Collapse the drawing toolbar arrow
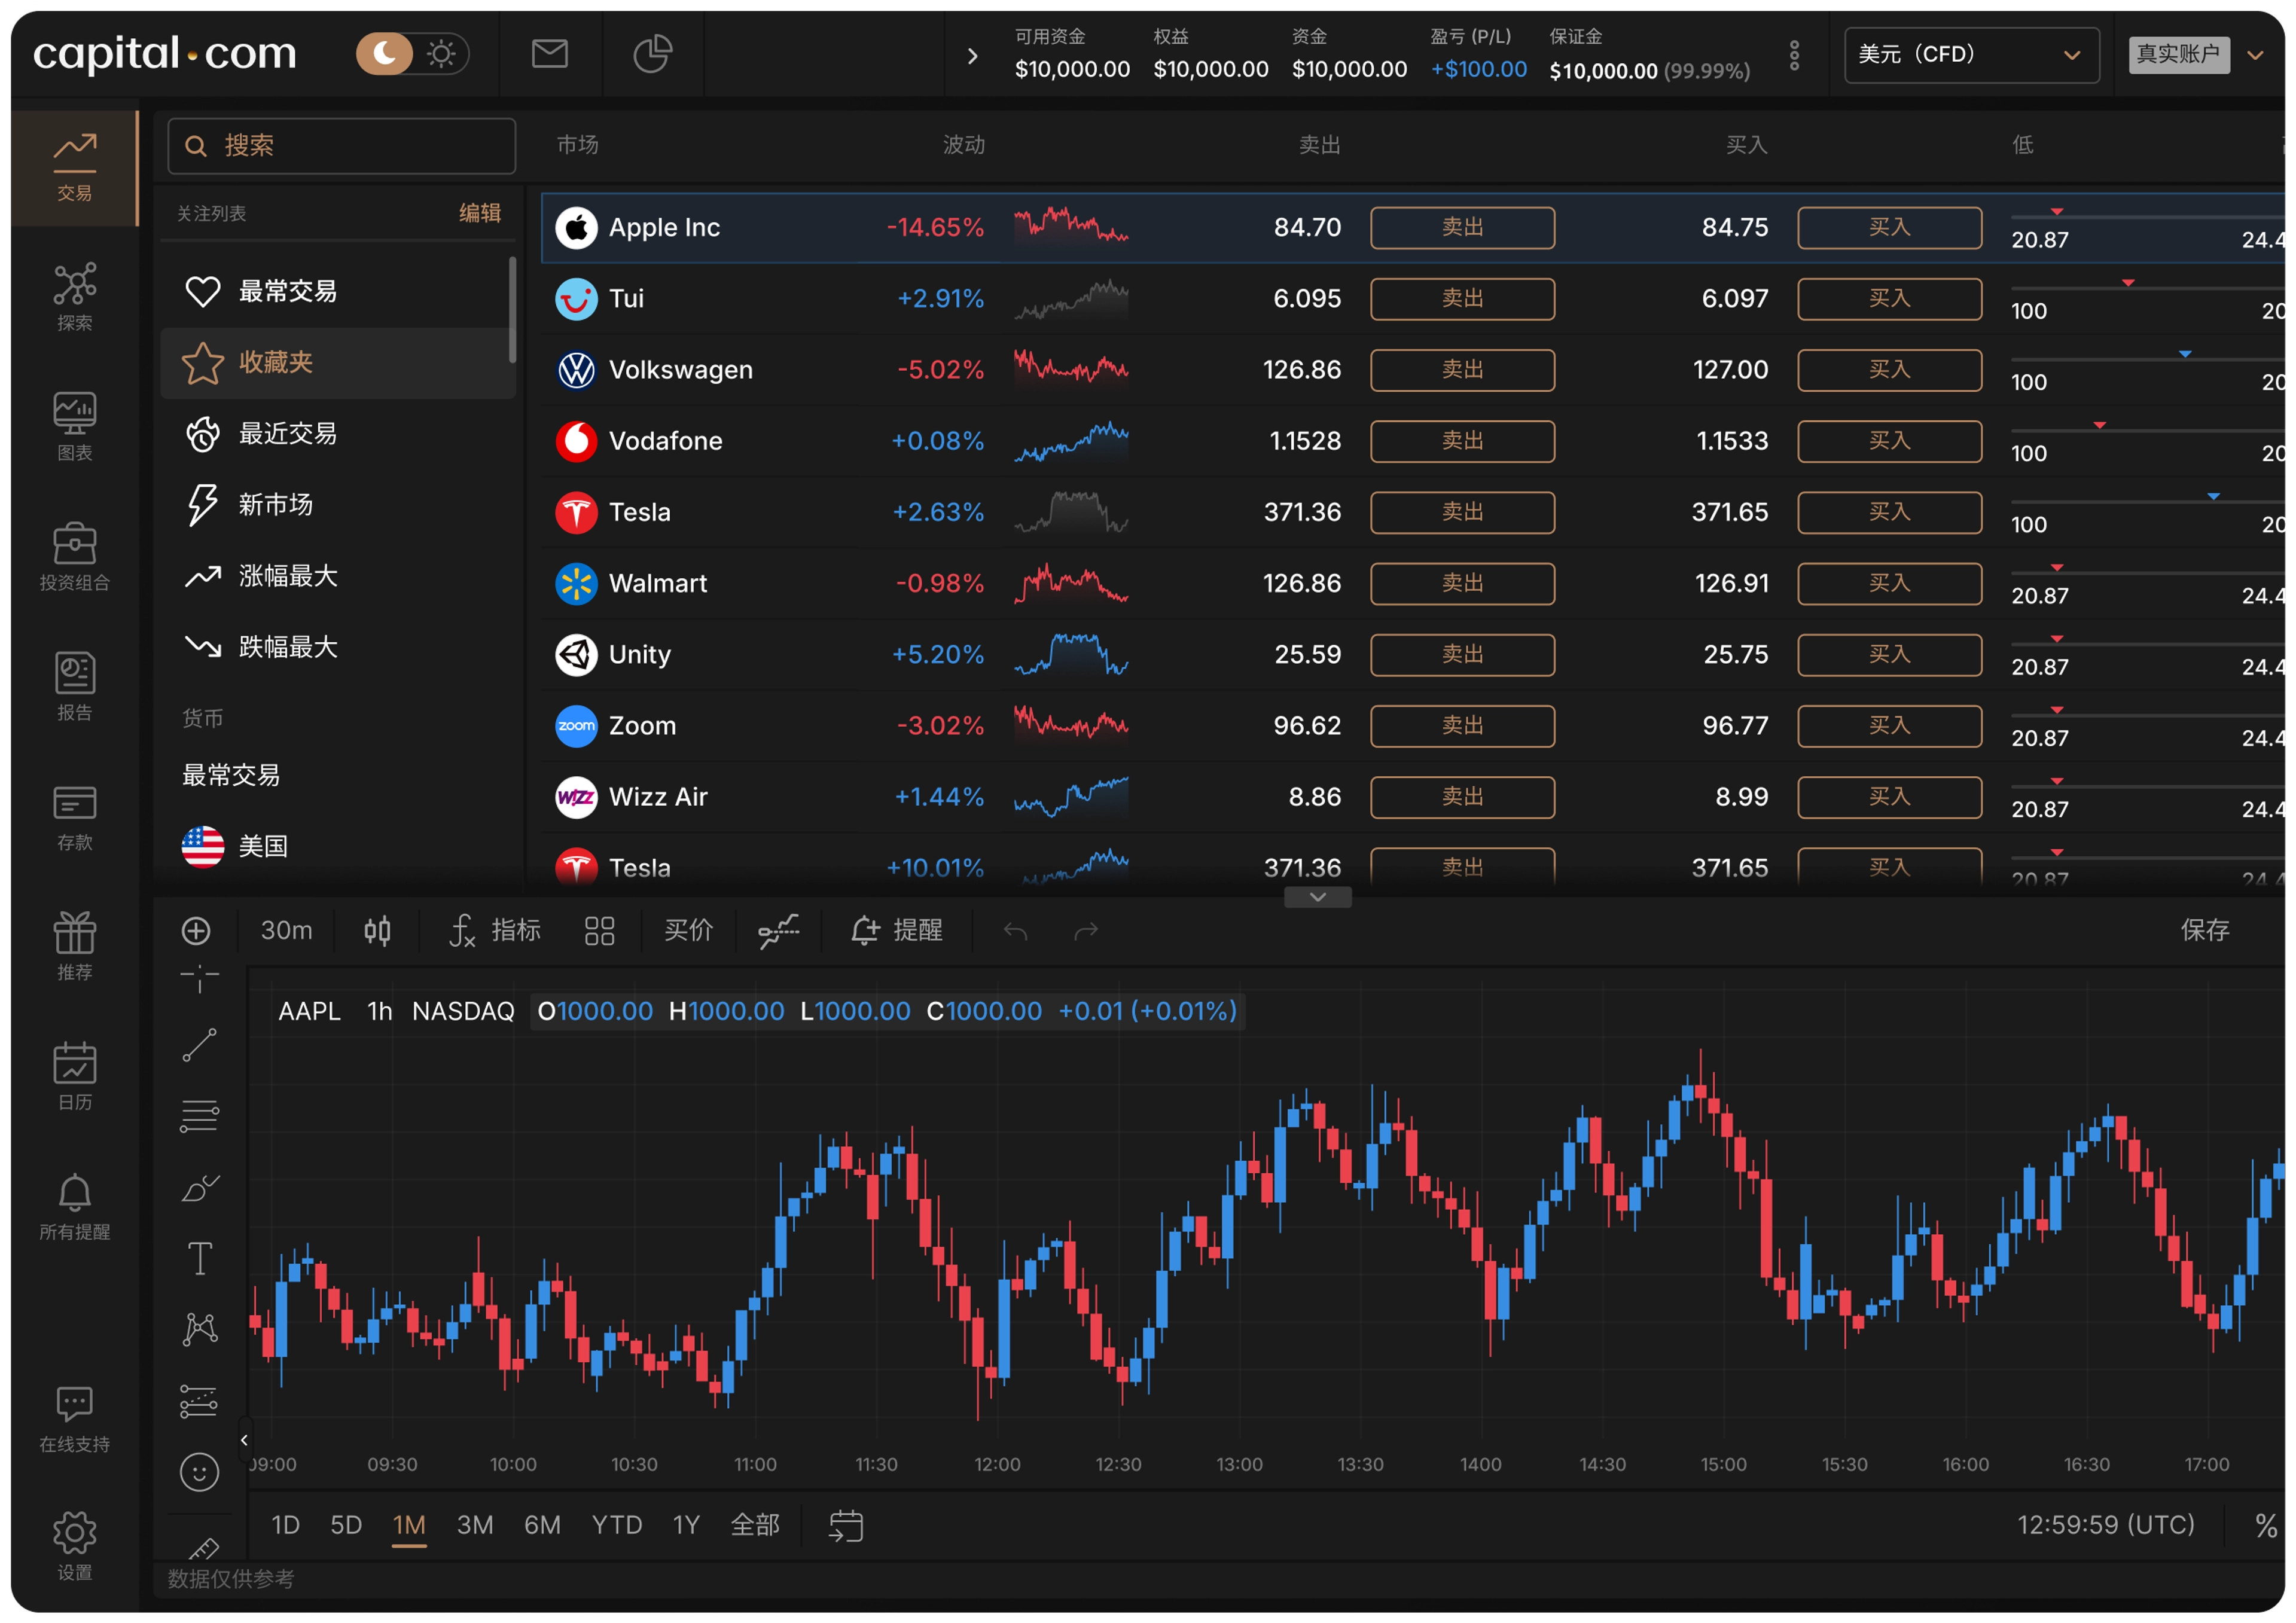 pyautogui.click(x=244, y=1441)
